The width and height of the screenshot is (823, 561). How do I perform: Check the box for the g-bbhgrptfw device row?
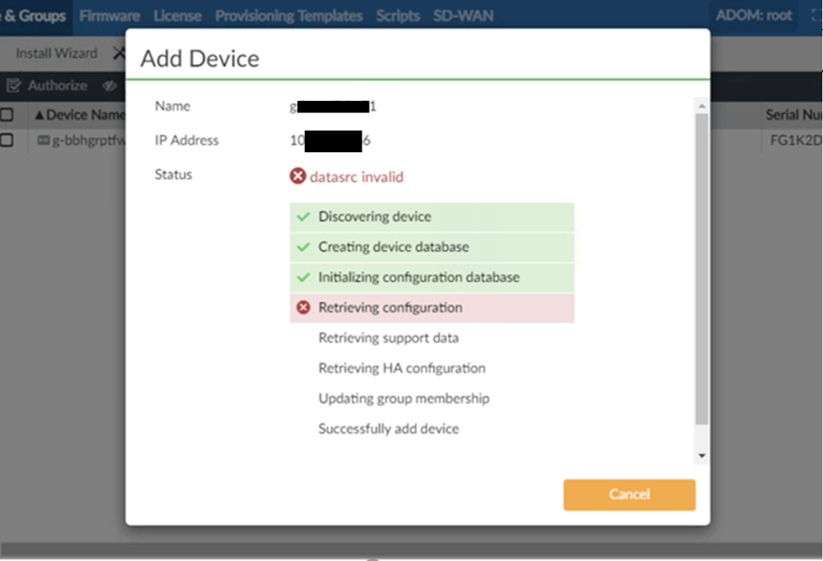pos(6,140)
